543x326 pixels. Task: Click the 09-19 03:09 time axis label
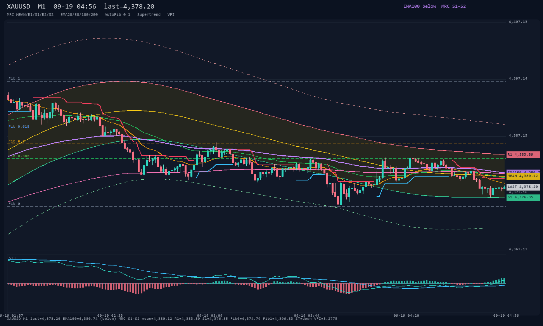coord(209,316)
